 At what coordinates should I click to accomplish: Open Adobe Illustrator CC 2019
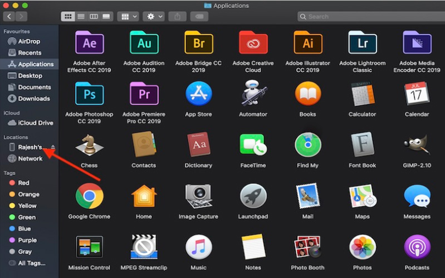308,42
